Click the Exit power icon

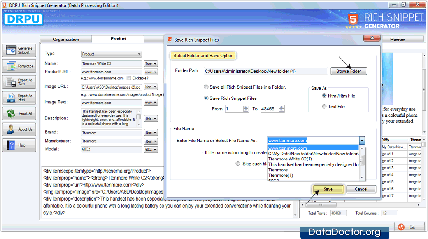401,227
